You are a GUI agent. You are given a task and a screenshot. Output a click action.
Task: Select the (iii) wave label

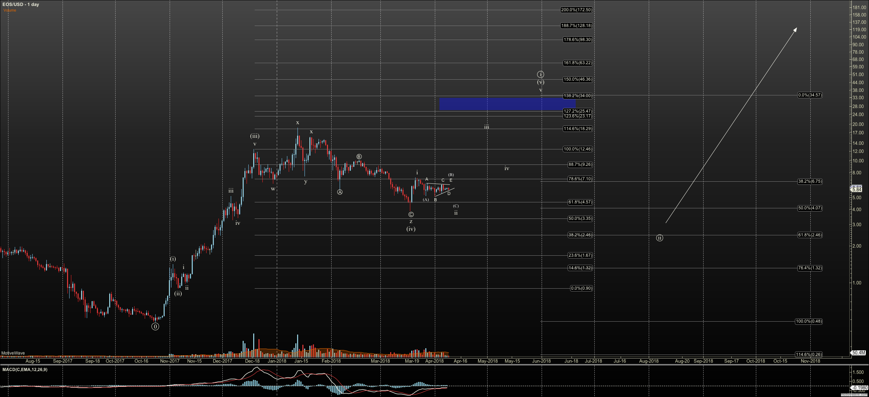(x=255, y=136)
